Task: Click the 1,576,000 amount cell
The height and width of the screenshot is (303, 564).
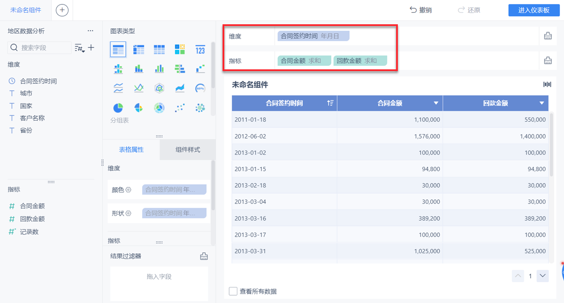Action: (x=390, y=136)
